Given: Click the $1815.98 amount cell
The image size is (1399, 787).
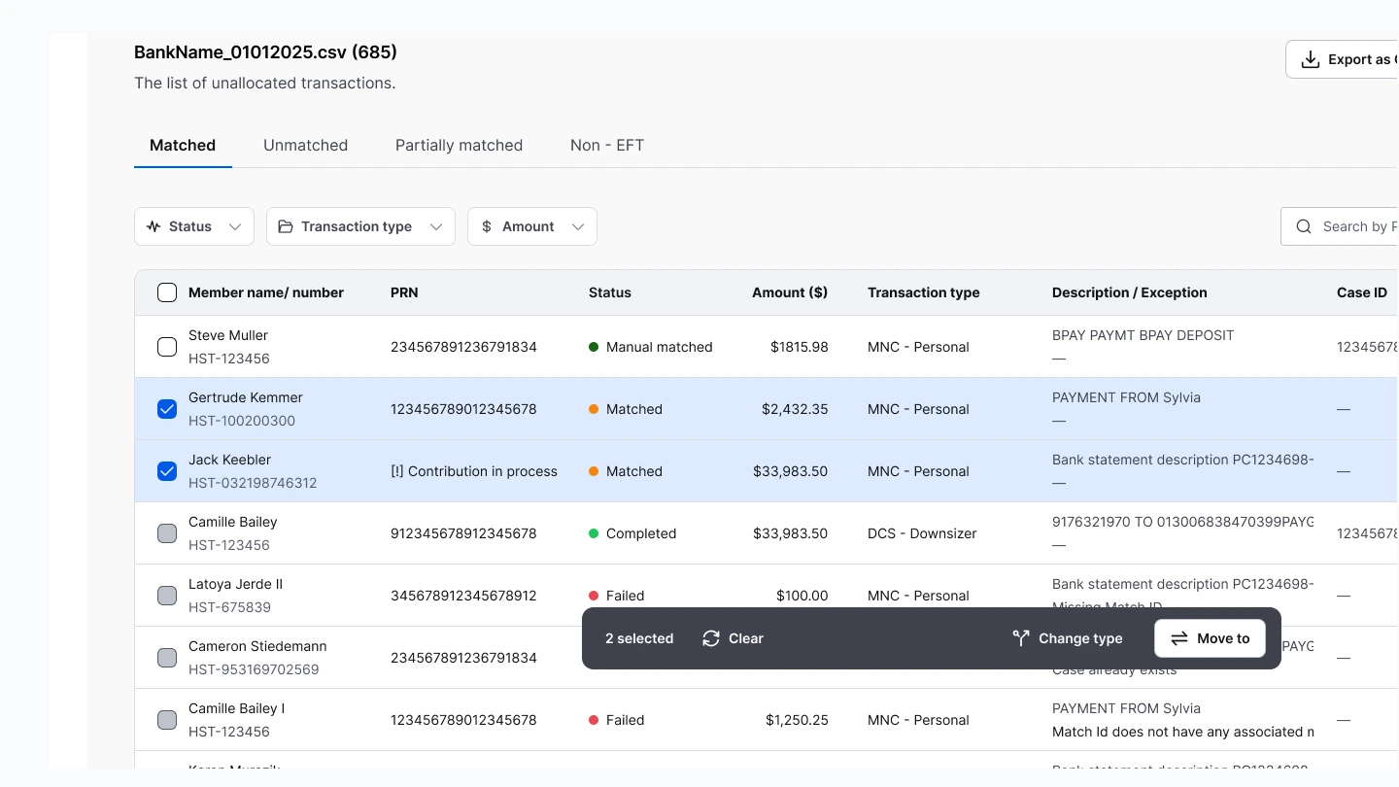Looking at the screenshot, I should pos(800,347).
